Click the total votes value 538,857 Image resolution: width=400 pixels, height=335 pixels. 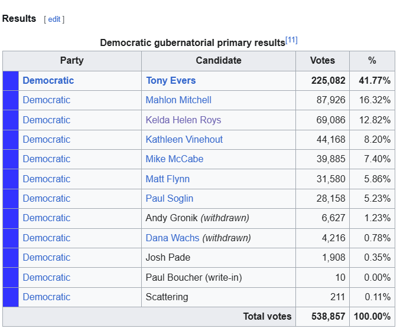pyautogui.click(x=328, y=316)
